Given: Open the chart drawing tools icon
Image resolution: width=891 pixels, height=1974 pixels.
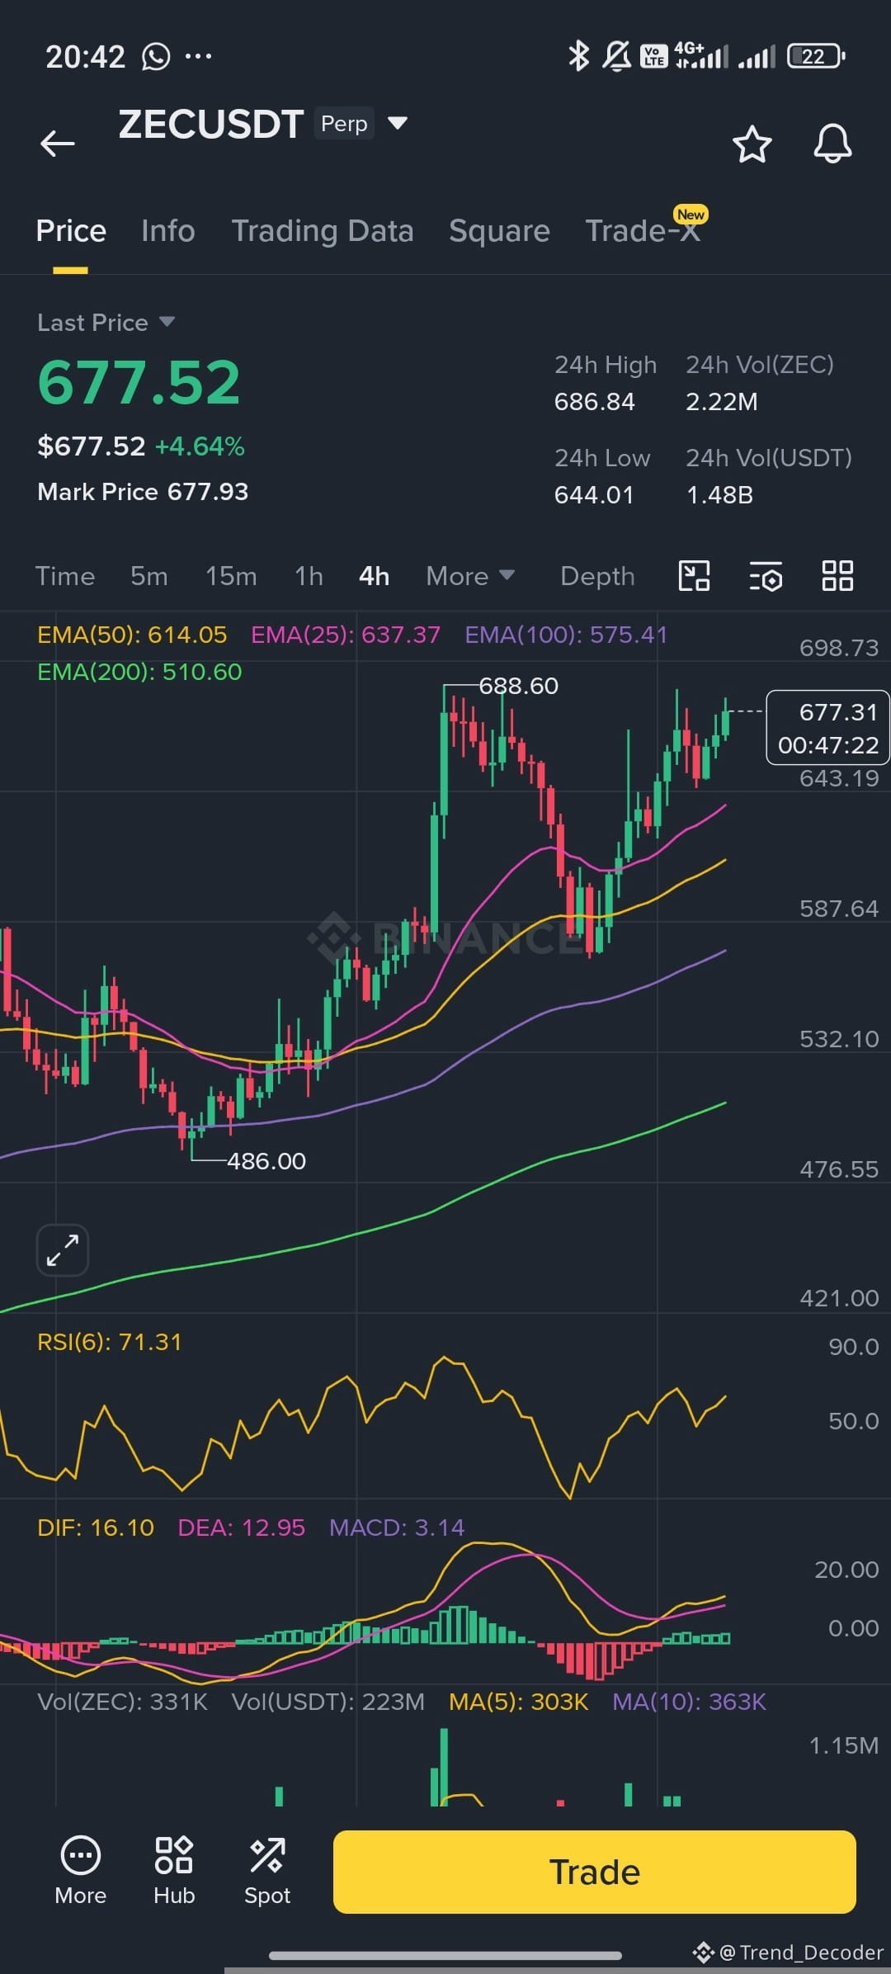Looking at the screenshot, I should point(694,576).
